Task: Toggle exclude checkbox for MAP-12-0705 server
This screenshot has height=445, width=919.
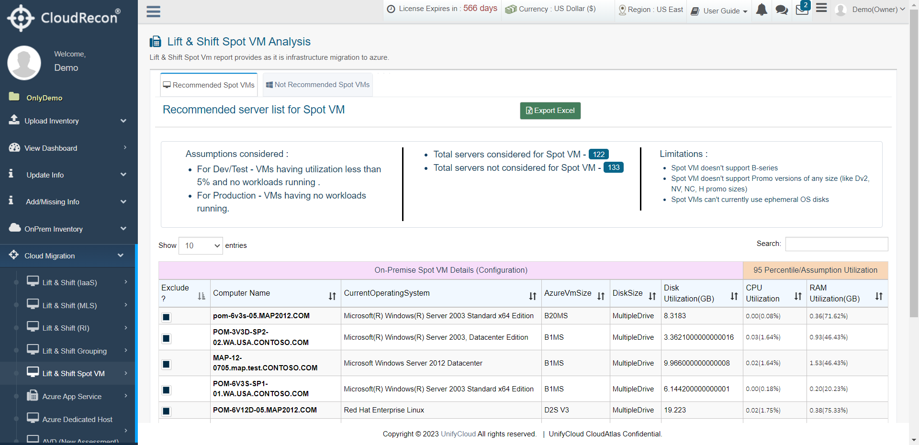Action: click(166, 364)
